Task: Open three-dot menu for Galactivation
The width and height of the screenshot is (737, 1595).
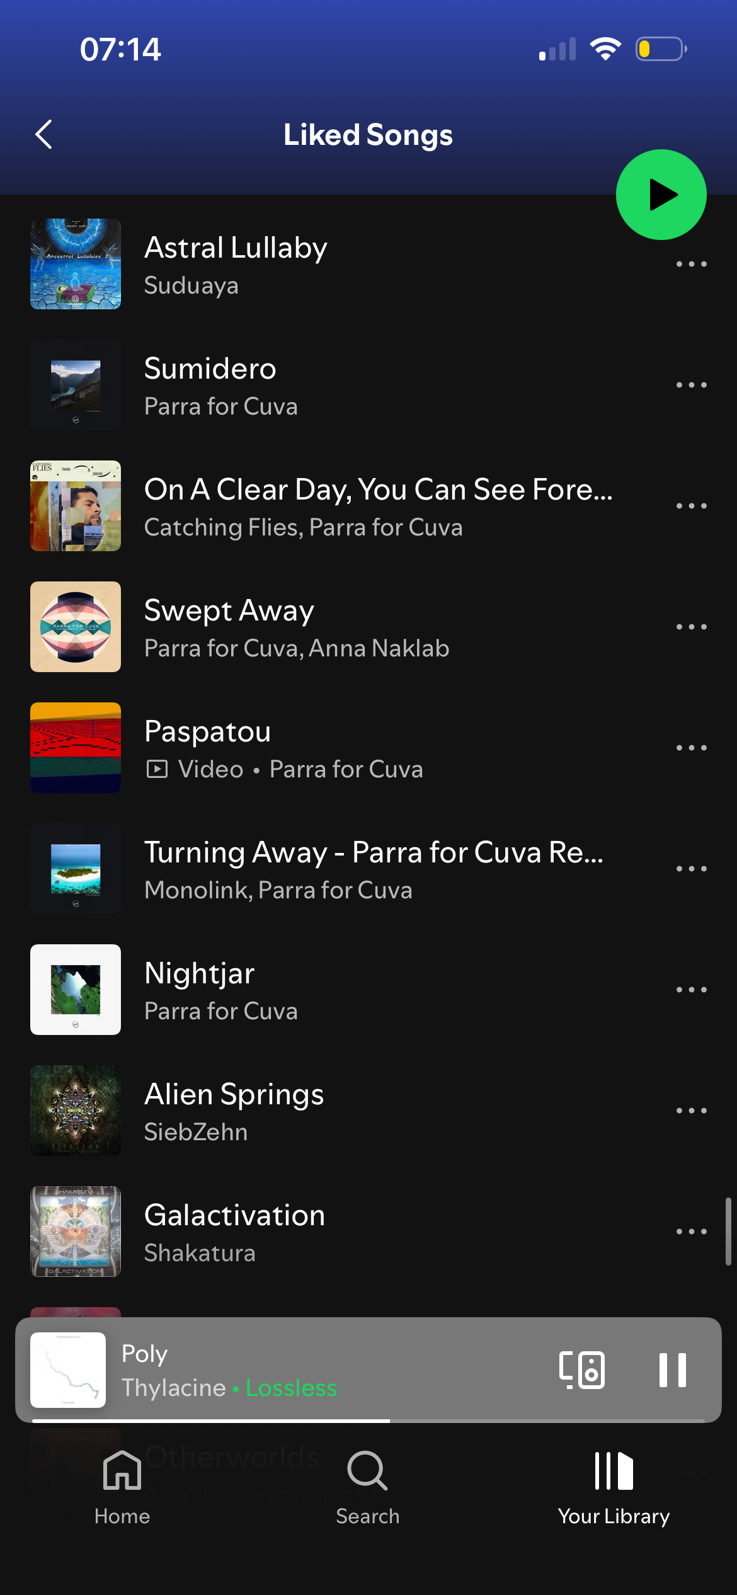Action: point(691,1232)
